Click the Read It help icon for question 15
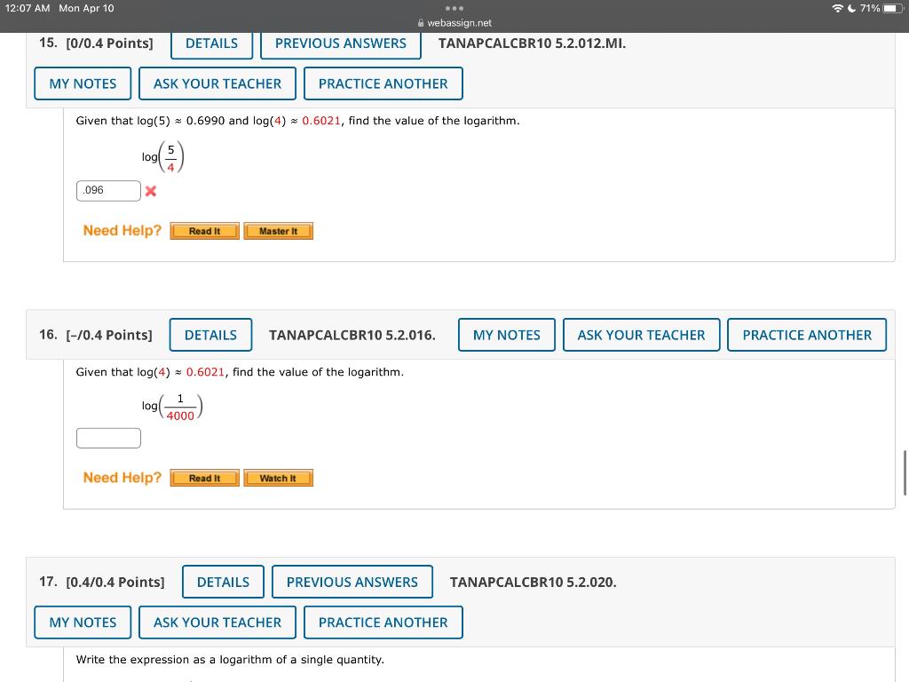 tap(204, 231)
